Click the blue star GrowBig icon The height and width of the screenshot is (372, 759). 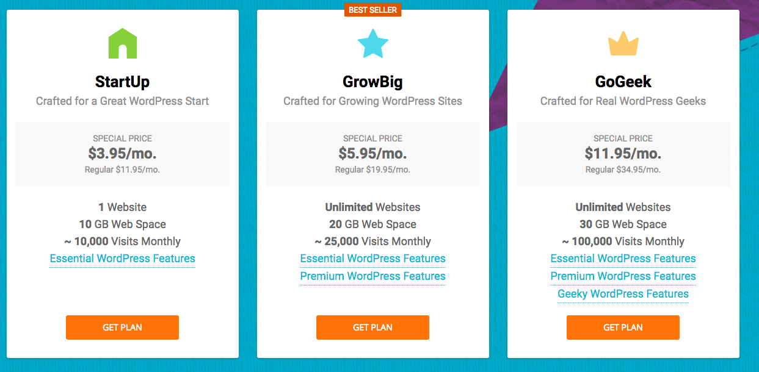[373, 44]
